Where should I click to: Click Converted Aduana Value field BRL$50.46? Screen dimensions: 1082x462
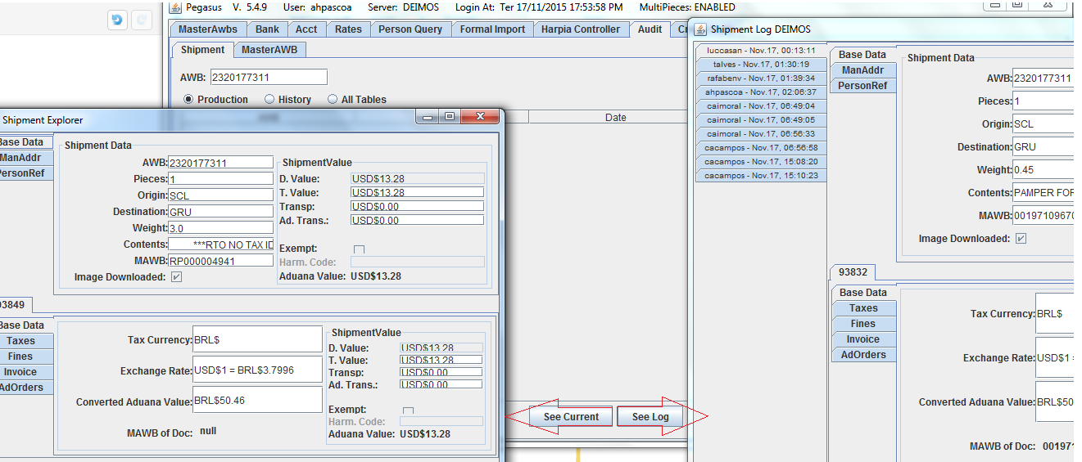pos(257,401)
